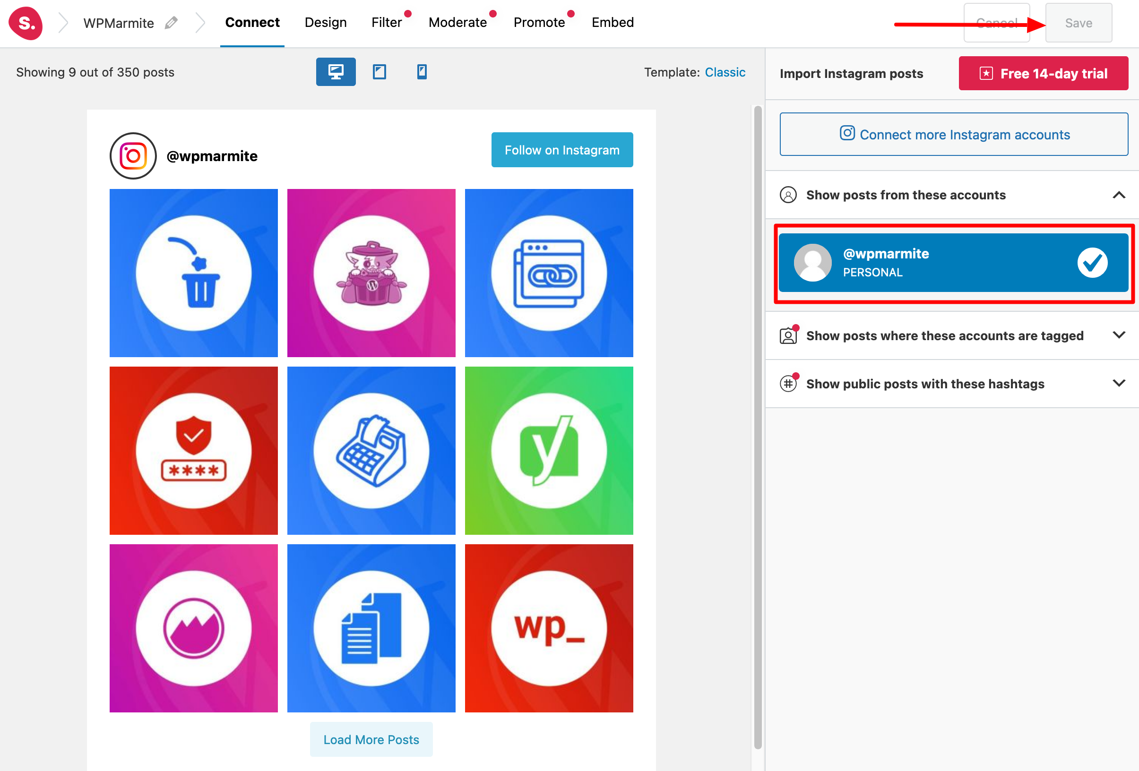The height and width of the screenshot is (771, 1139).
Task: Expand Show public posts with these hashtags
Action: (x=1119, y=384)
